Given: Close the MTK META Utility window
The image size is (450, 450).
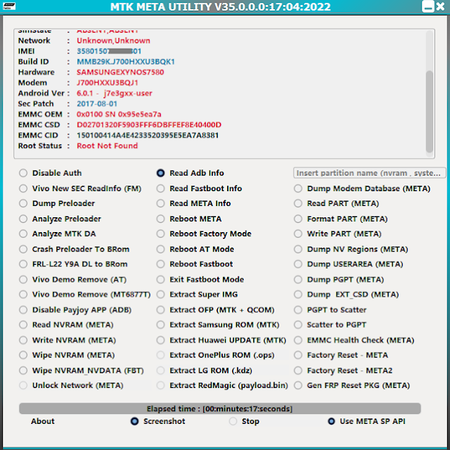Looking at the screenshot, I should point(441,6).
